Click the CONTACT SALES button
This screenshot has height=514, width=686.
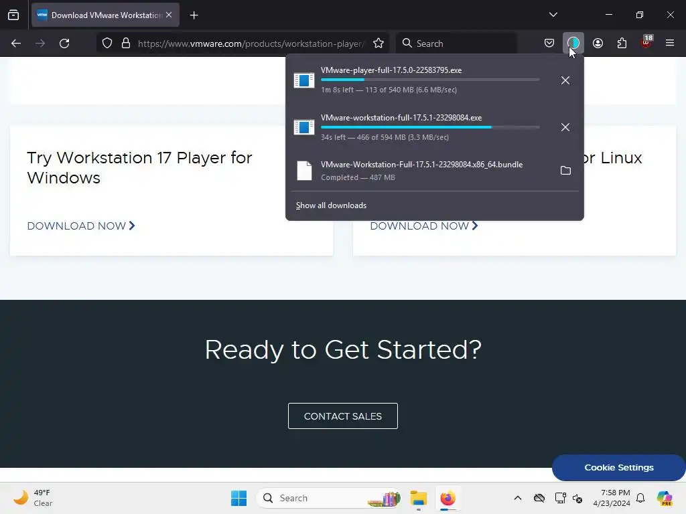point(342,416)
